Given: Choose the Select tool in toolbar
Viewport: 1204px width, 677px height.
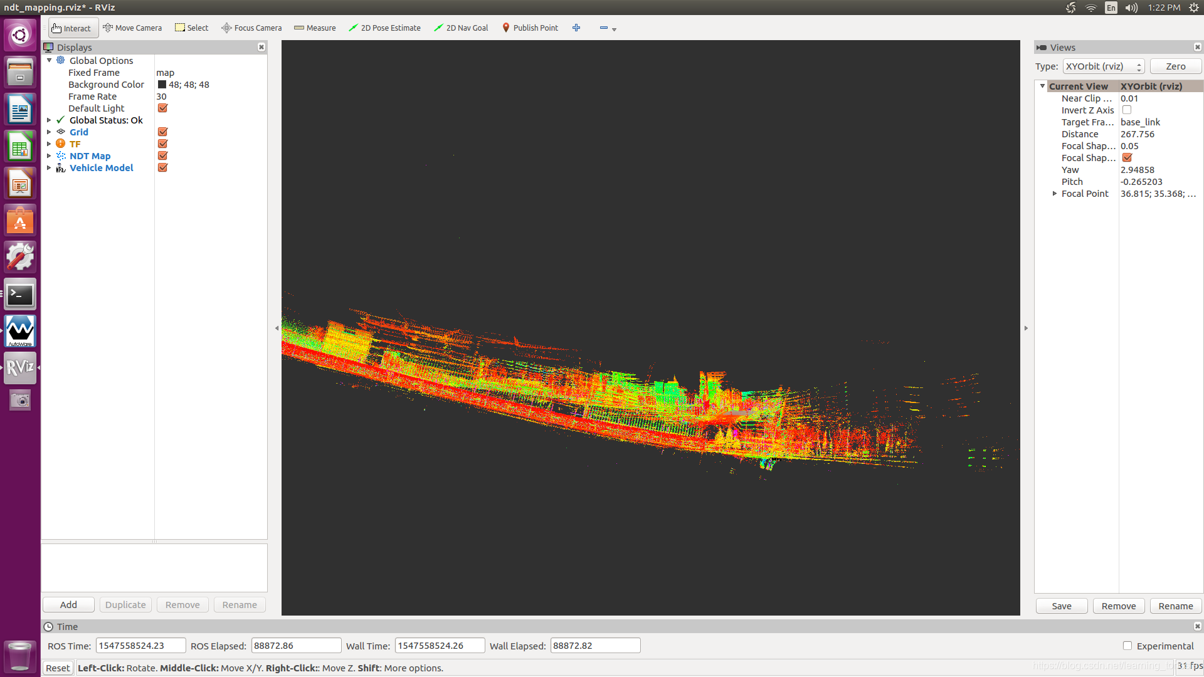Looking at the screenshot, I should (x=191, y=28).
